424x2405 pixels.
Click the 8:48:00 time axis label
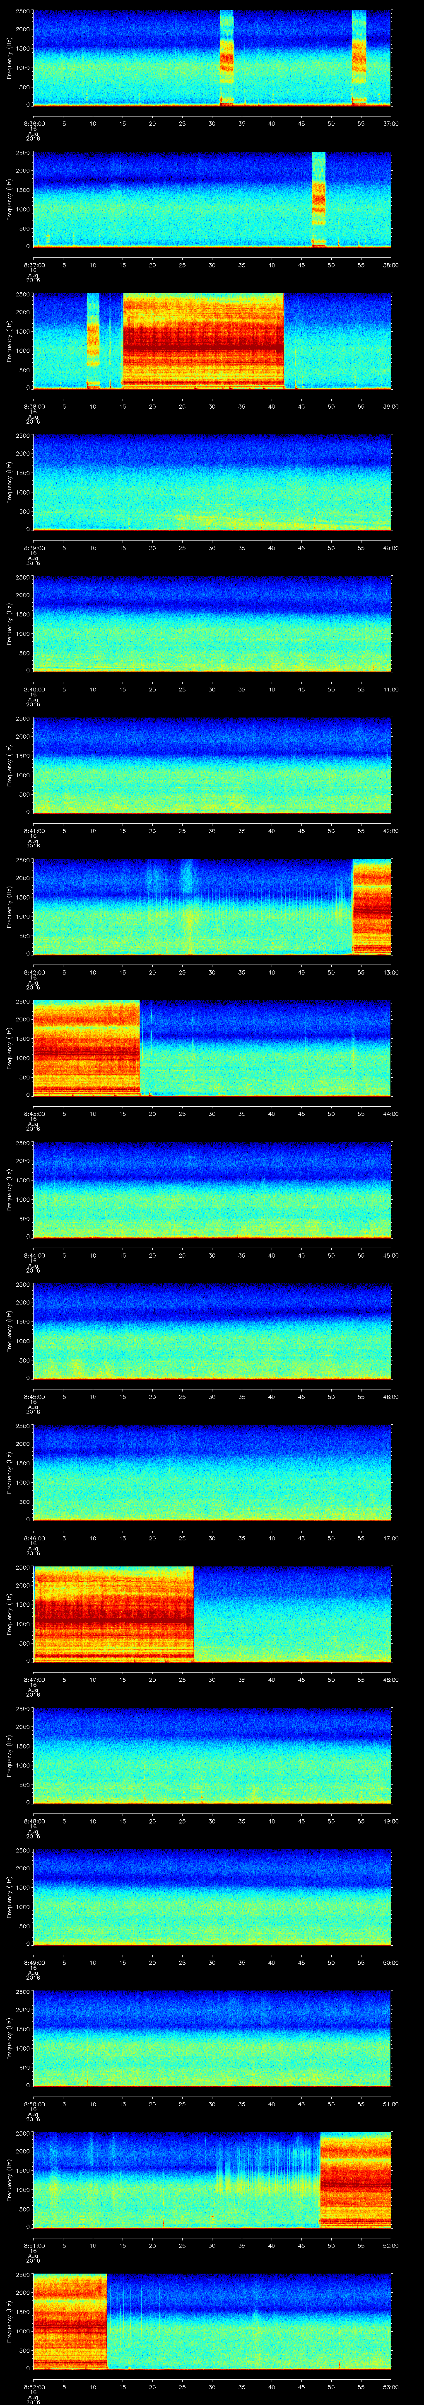[x=34, y=1821]
